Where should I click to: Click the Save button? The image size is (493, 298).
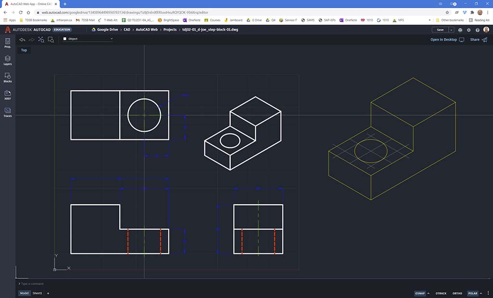coord(440,30)
